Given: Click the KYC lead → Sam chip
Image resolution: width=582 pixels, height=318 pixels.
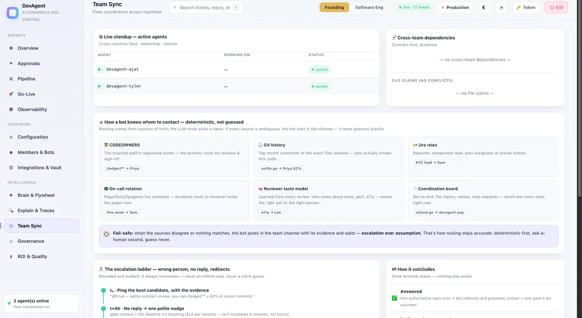Looking at the screenshot, I should click(x=431, y=162).
